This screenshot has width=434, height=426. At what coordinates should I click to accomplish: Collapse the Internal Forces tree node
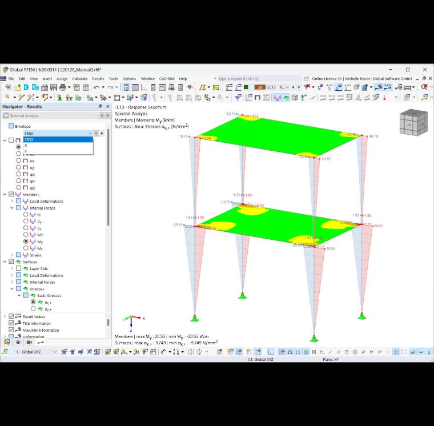(12, 208)
